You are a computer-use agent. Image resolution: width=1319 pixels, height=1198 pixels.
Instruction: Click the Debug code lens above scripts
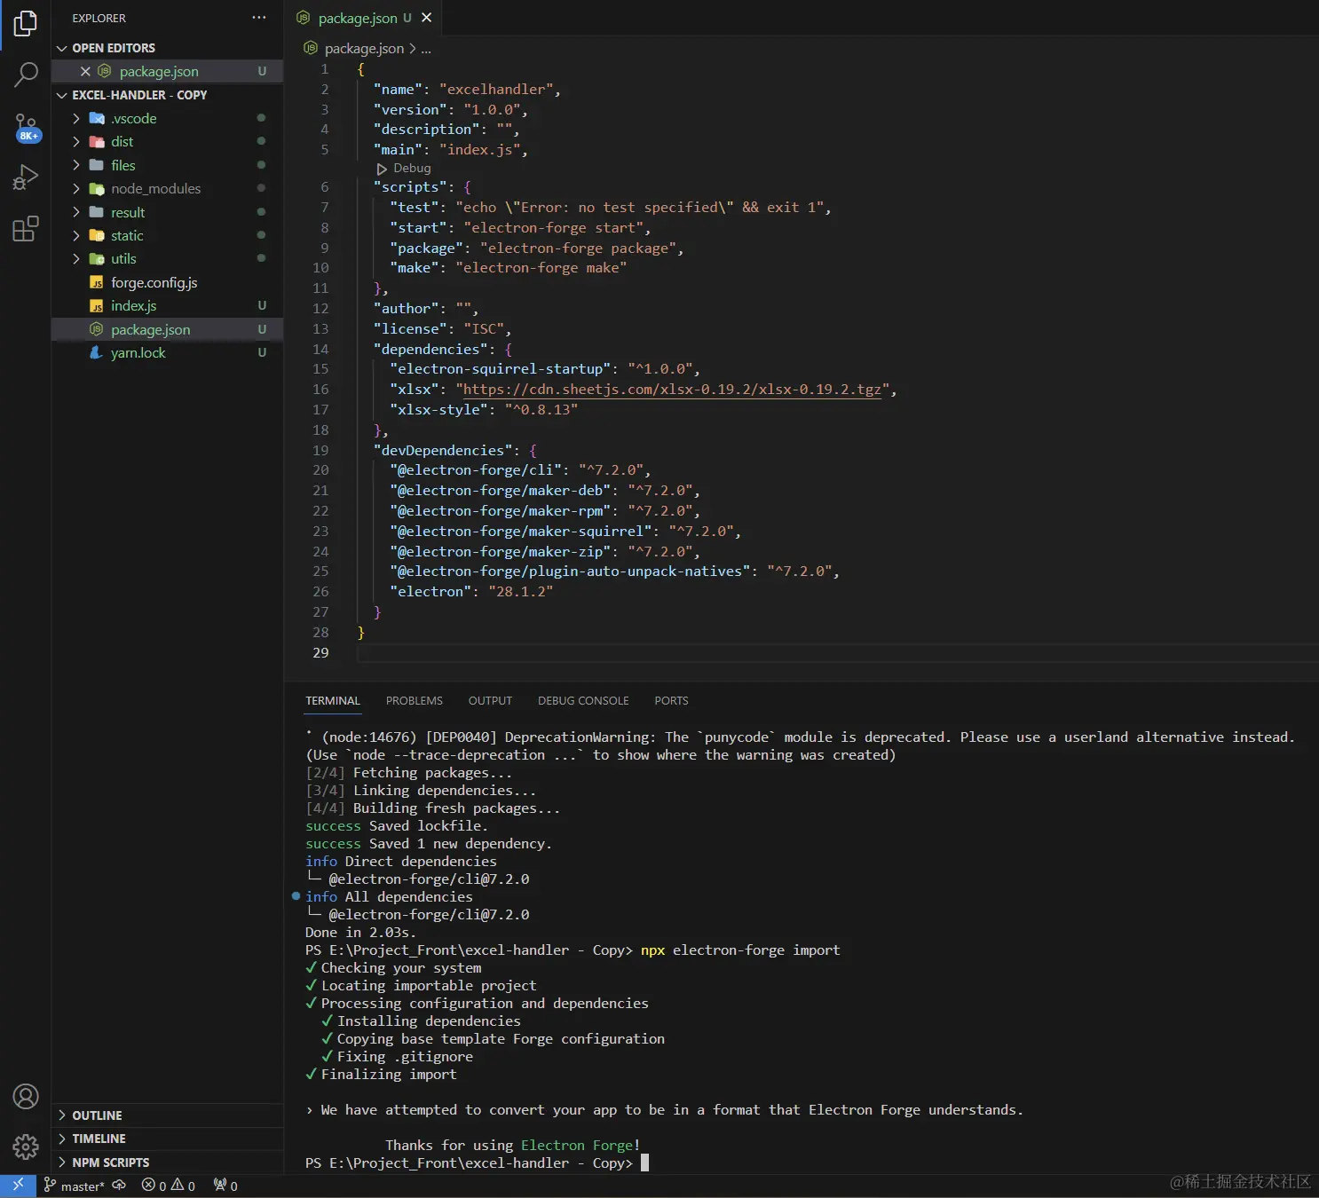click(x=405, y=168)
